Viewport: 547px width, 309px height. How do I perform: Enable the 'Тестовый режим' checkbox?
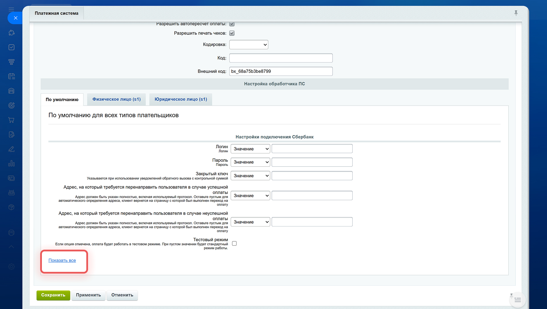tap(234, 244)
